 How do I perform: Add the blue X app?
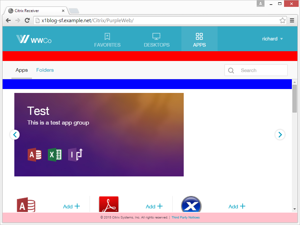[x=237, y=206]
